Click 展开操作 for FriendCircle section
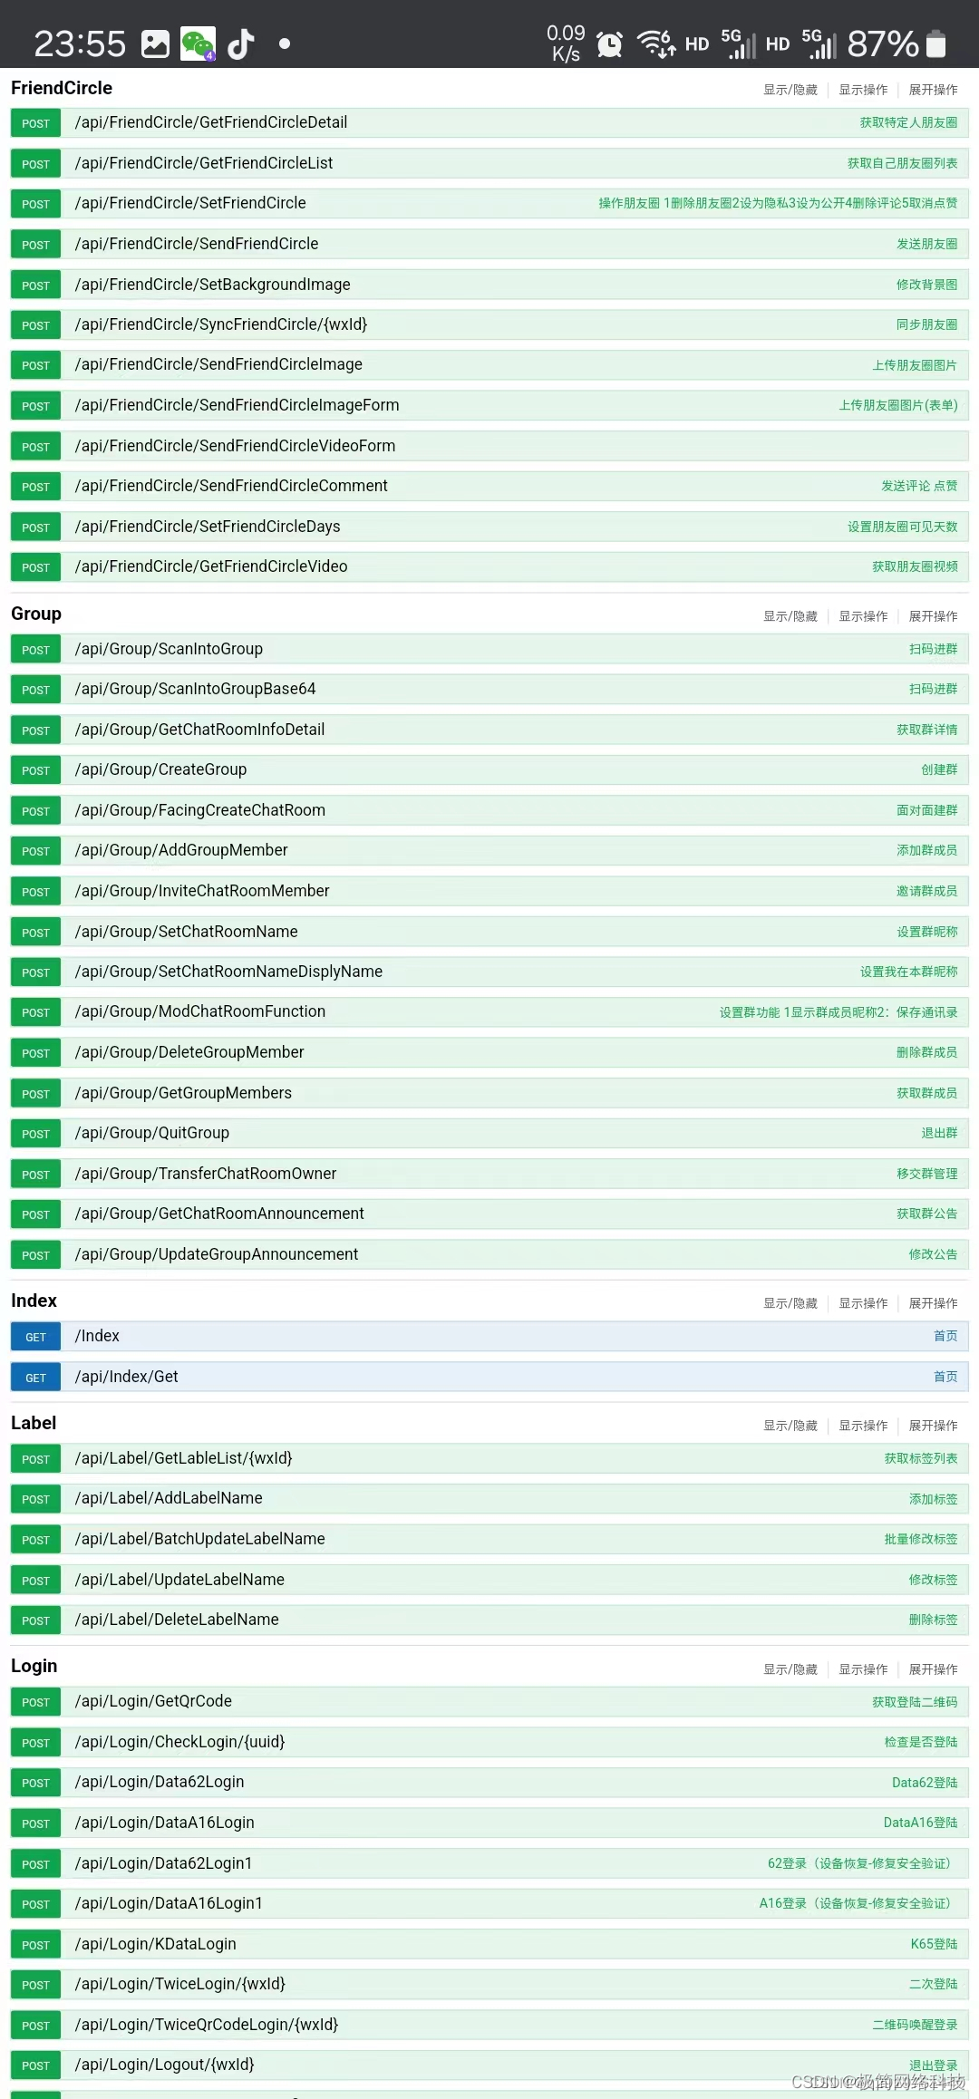Screen dimensions: 979x2099 (934, 90)
